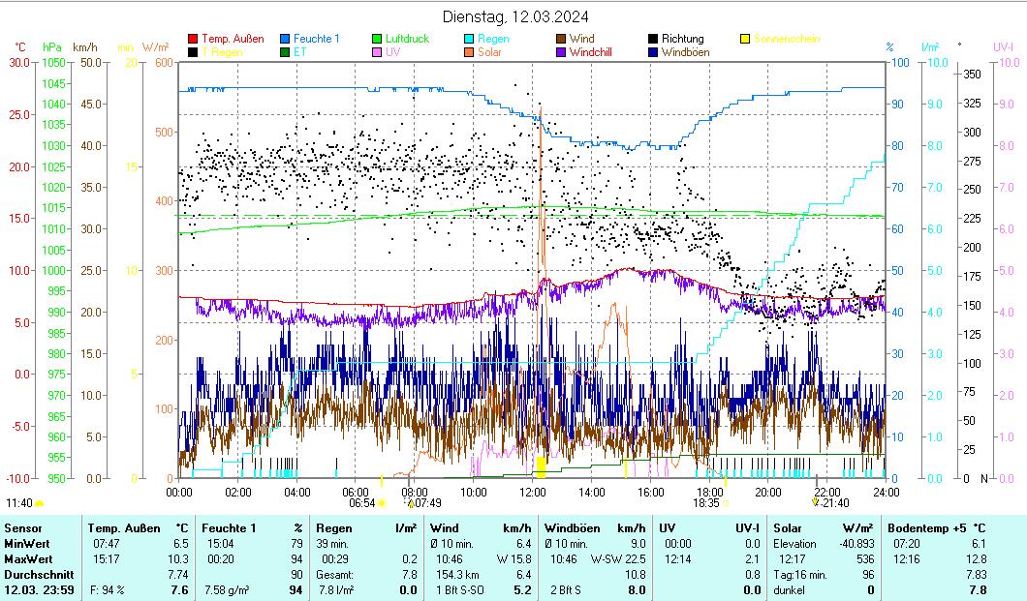Image resolution: width=1027 pixels, height=601 pixels.
Task: Click the blue Feuchte 1 legend square
Action: coord(286,40)
